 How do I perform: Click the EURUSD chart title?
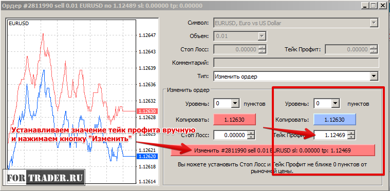[18, 24]
